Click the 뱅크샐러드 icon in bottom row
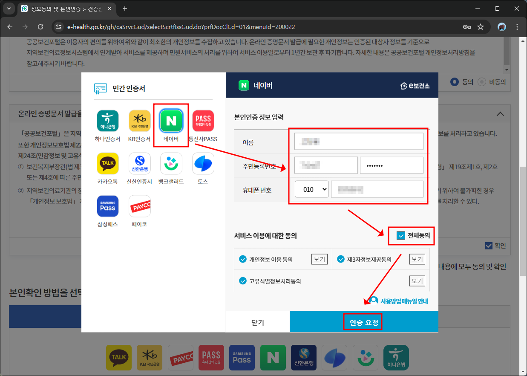The image size is (527, 376). pyautogui.click(x=366, y=357)
